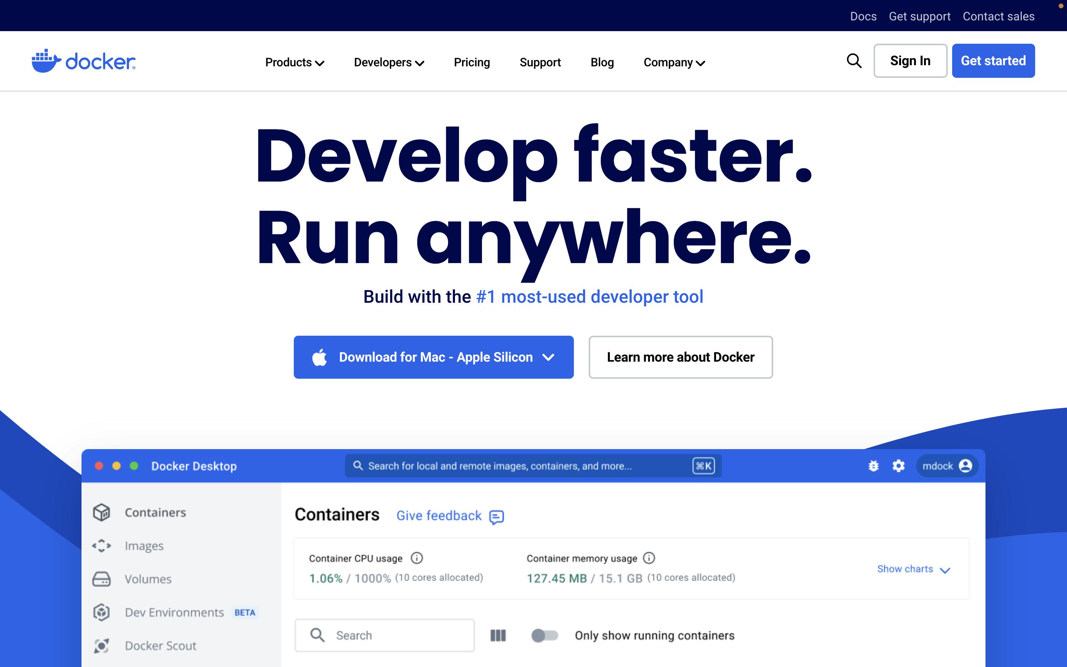Select Docker Scout label in sidebar
The height and width of the screenshot is (667, 1067).
[x=160, y=646]
